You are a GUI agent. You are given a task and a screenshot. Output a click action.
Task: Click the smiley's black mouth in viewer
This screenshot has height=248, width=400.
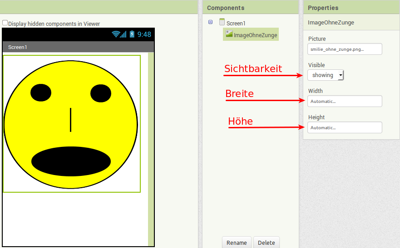[x=71, y=161]
